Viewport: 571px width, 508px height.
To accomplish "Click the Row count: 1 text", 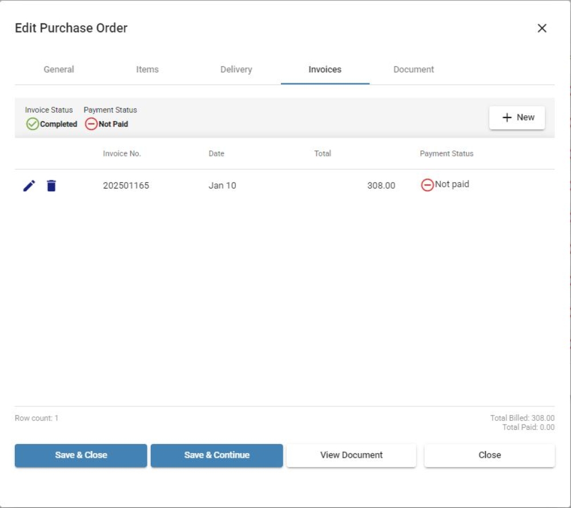I will pyautogui.click(x=37, y=418).
